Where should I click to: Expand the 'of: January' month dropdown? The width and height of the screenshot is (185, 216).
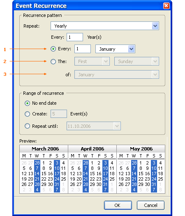155,75
